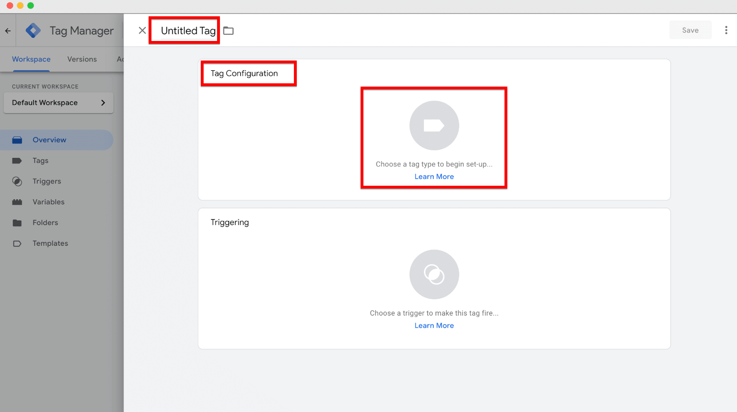
Task: Switch to the Versions tab
Action: [82, 59]
